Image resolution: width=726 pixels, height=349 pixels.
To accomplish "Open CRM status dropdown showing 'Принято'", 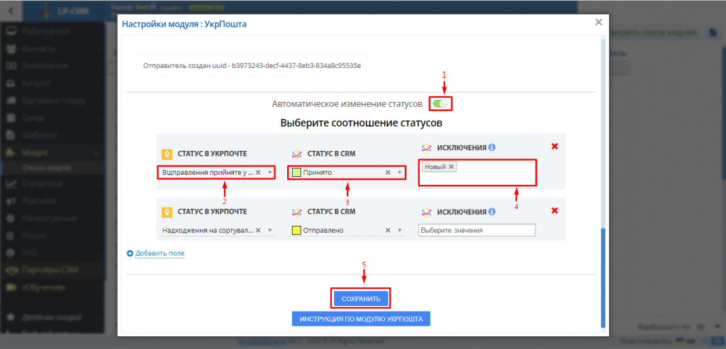I will [347, 173].
